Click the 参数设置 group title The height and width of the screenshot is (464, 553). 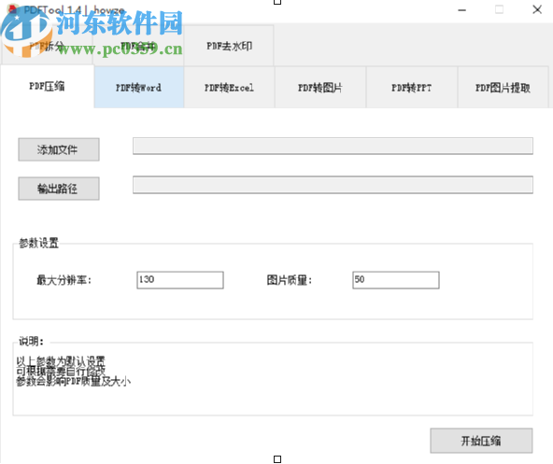(x=38, y=243)
